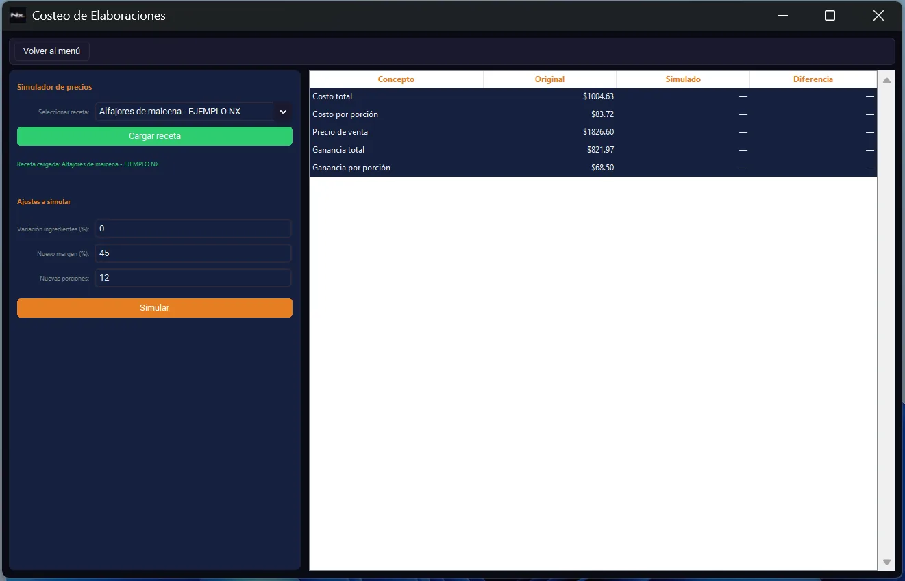The image size is (905, 581).
Task: Go back using Volver al menú
Action: click(x=52, y=51)
